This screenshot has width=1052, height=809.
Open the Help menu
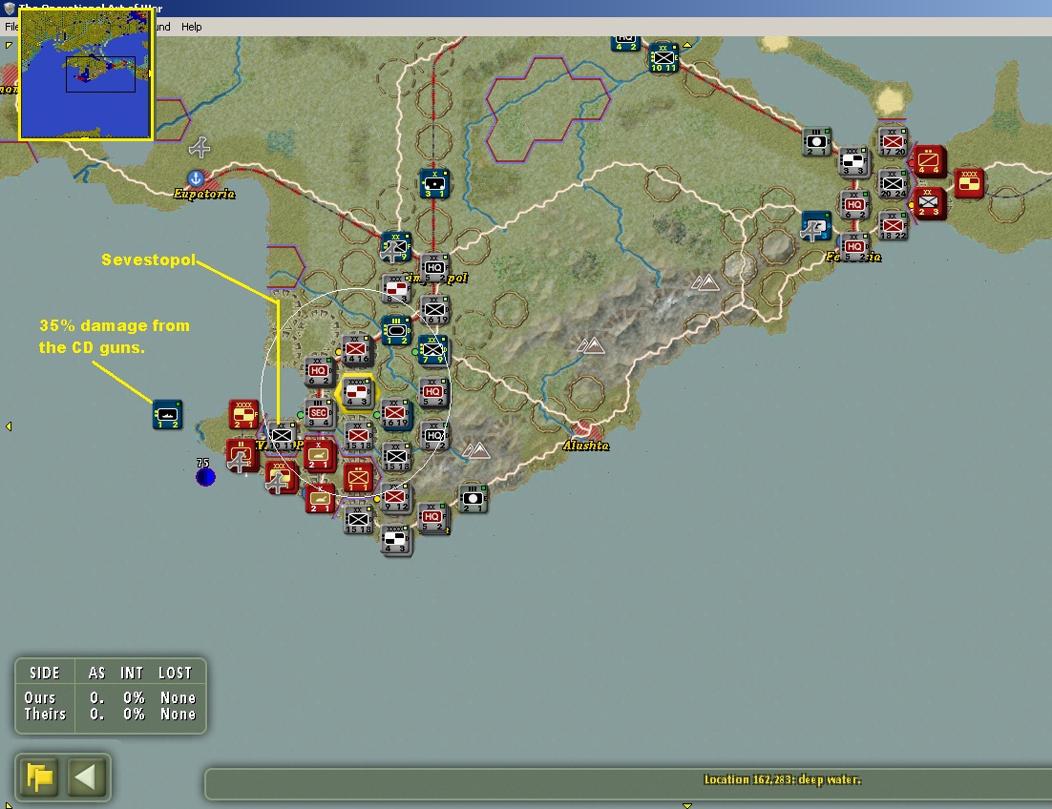coord(191,27)
